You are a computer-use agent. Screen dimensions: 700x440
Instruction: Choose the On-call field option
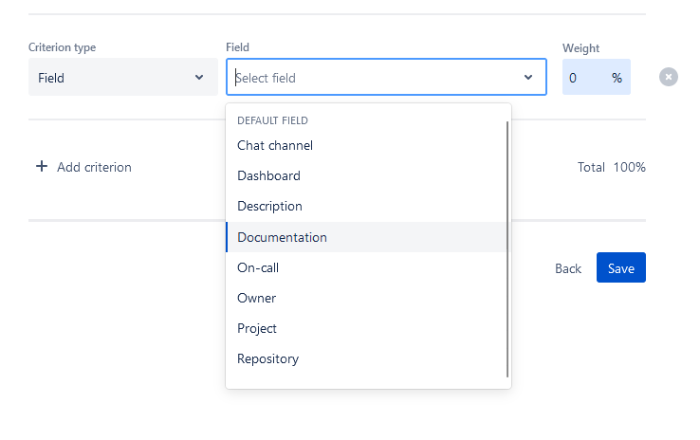[258, 267]
